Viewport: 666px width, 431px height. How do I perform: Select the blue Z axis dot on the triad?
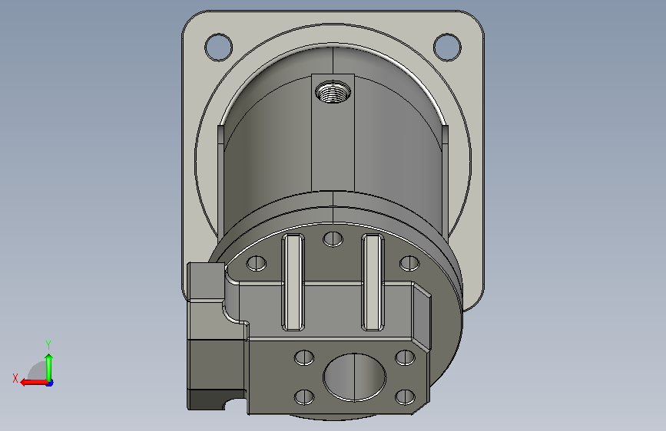[x=50, y=383]
